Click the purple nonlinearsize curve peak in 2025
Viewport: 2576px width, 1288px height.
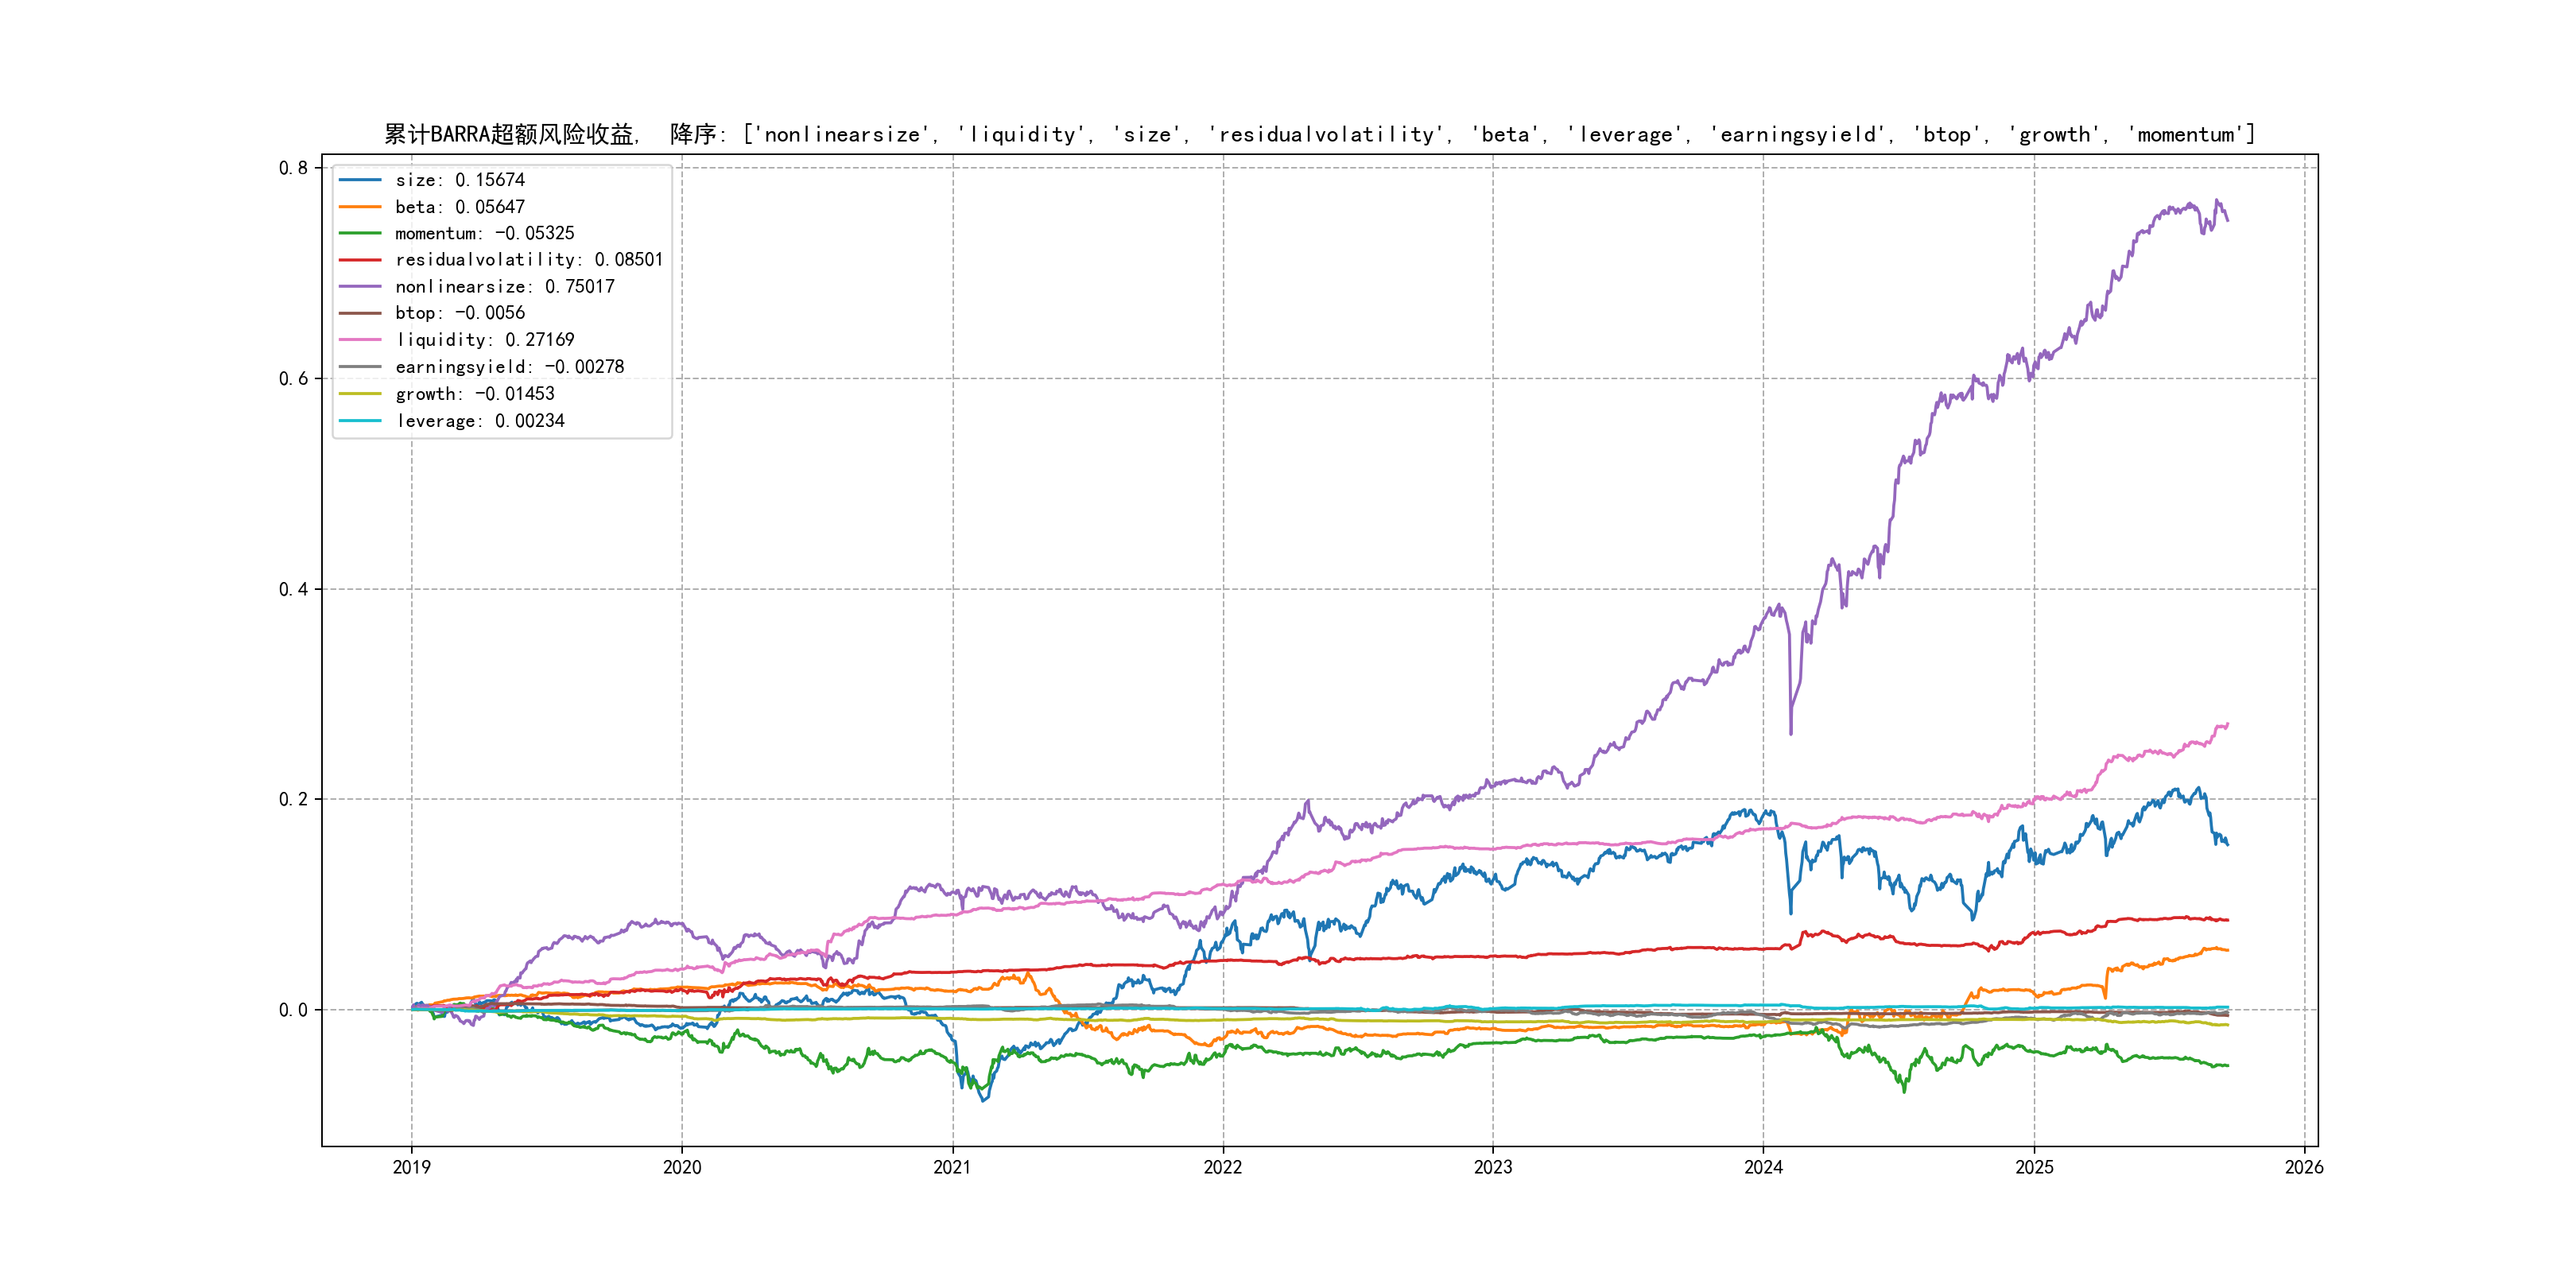pyautogui.click(x=2217, y=201)
